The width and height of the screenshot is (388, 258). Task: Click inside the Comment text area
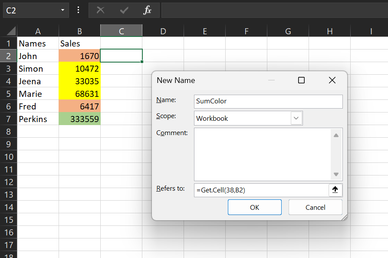pos(262,155)
